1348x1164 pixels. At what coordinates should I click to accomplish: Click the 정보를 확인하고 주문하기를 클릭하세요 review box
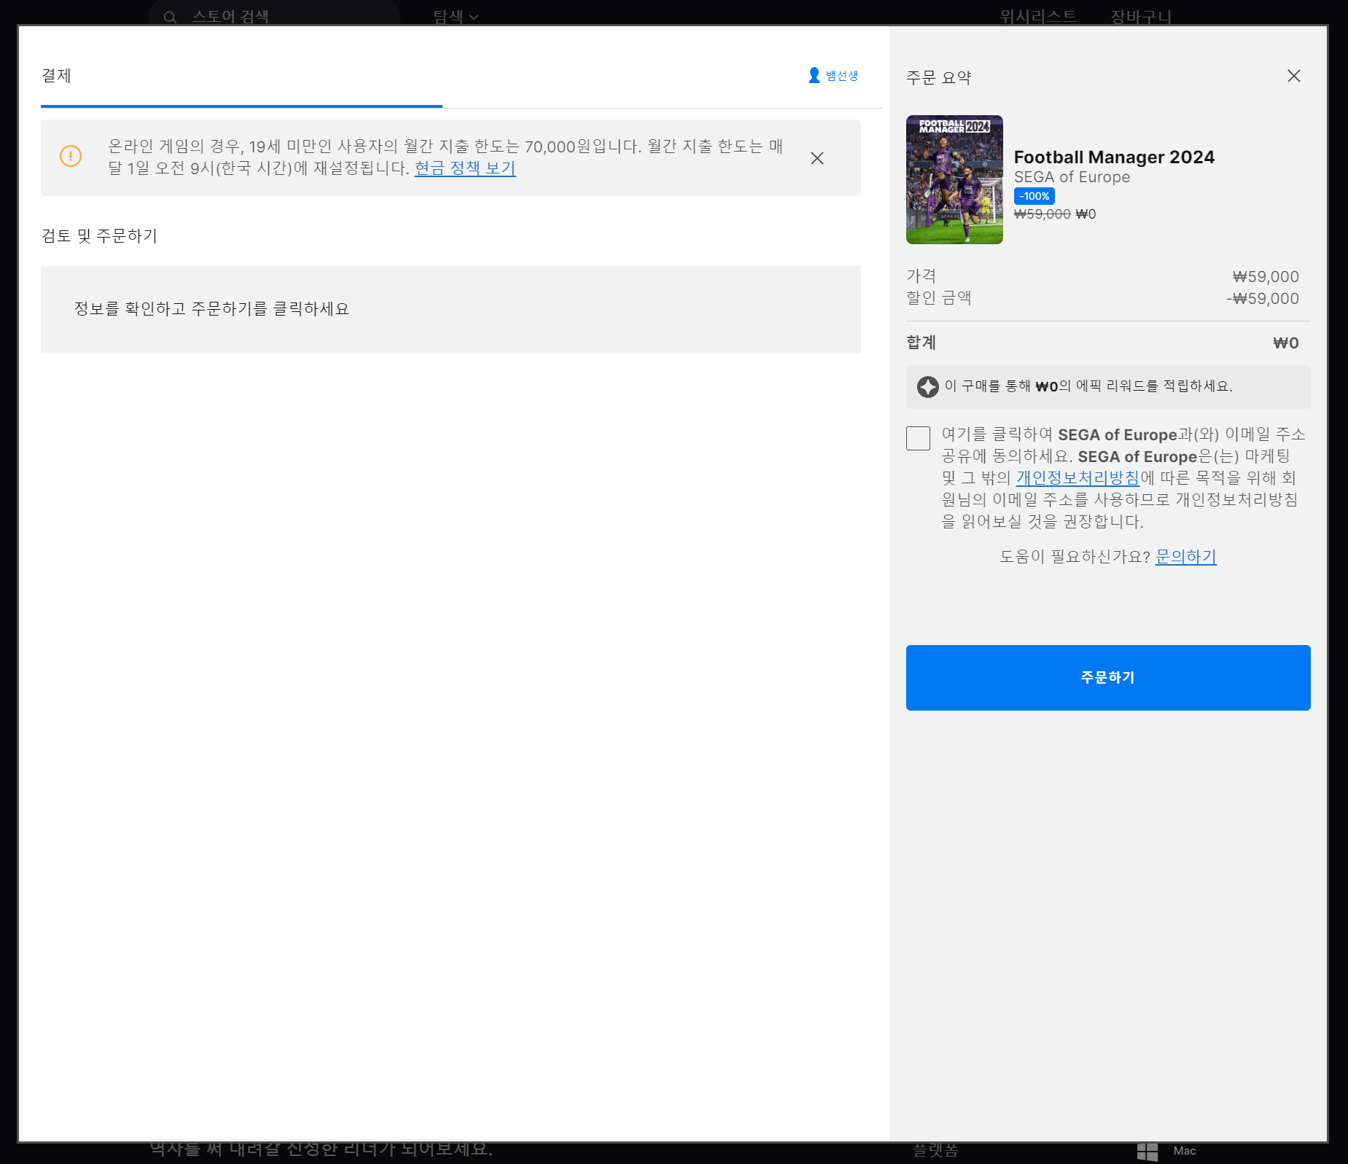click(451, 310)
